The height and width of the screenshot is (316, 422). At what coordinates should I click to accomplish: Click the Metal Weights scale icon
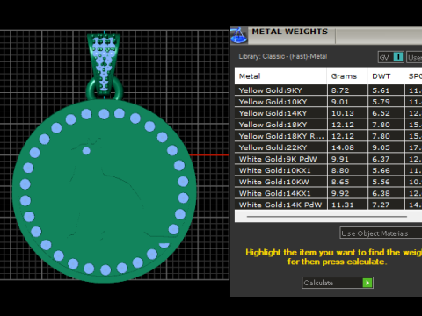point(239,35)
